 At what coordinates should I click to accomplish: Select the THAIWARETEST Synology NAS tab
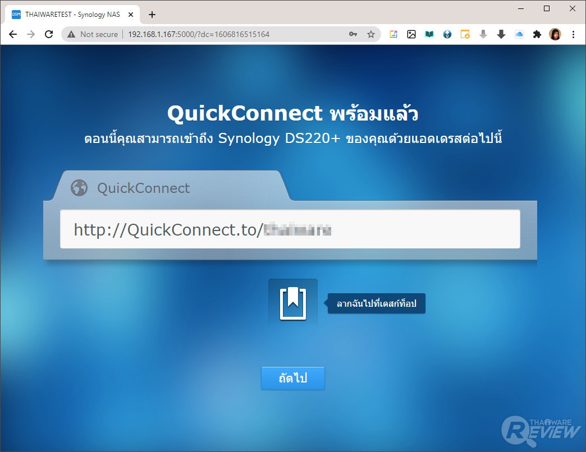coord(72,15)
